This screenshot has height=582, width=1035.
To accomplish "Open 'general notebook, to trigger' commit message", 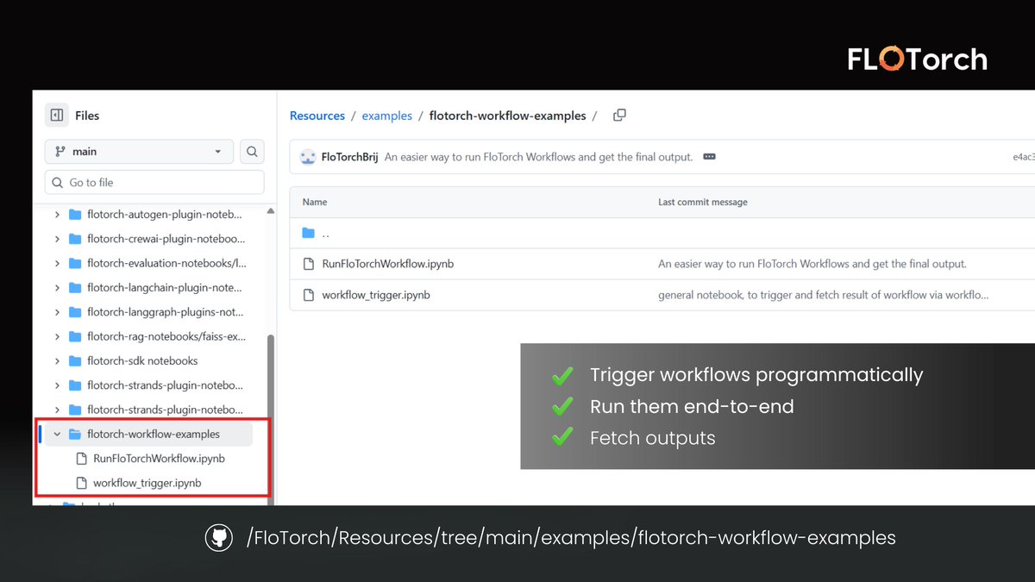I will pos(824,295).
